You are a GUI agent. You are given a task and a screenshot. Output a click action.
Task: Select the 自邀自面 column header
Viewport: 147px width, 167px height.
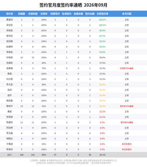pyautogui.click(x=78, y=14)
